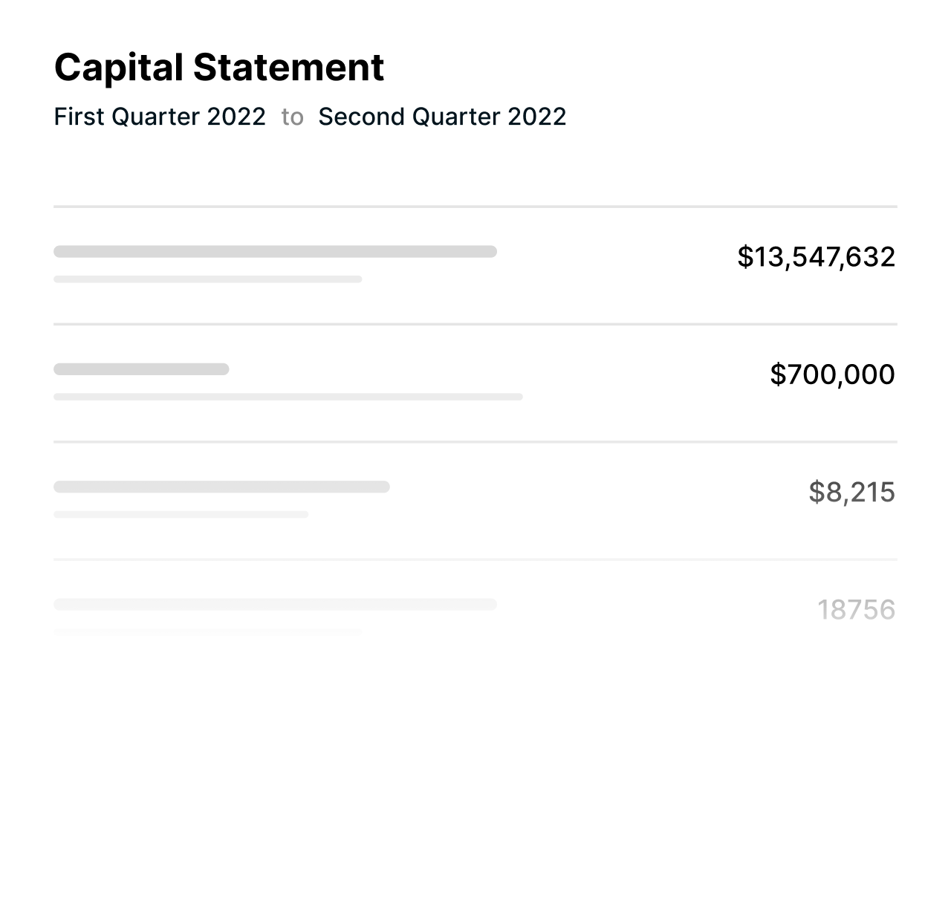Select the $700,000 amount
Image resolution: width=951 pixels, height=922 pixels.
tap(833, 374)
